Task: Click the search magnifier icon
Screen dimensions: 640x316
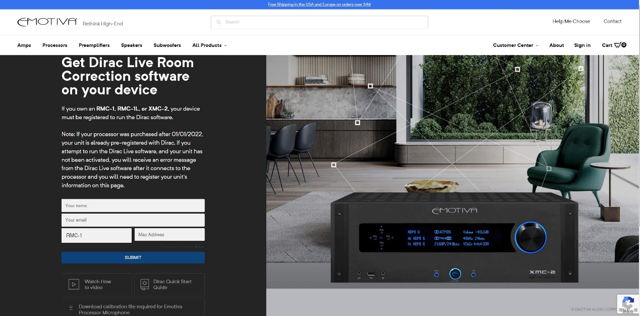Action: (x=219, y=22)
